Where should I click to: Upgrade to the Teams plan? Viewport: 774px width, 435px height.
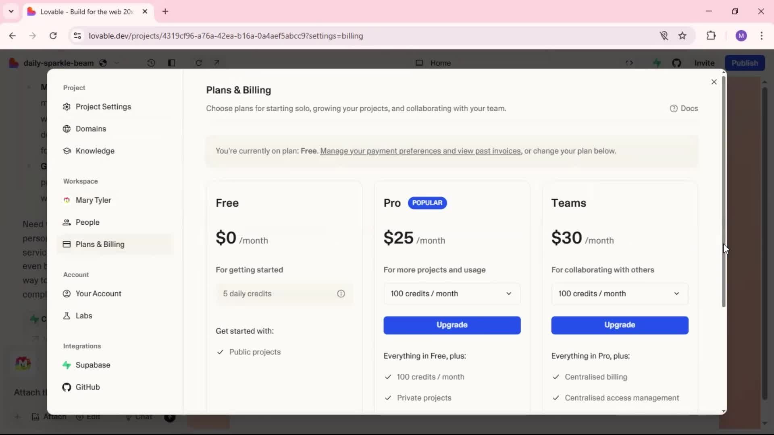(620, 325)
